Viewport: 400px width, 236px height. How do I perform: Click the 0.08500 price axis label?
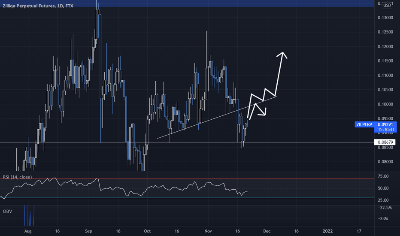[385, 147]
